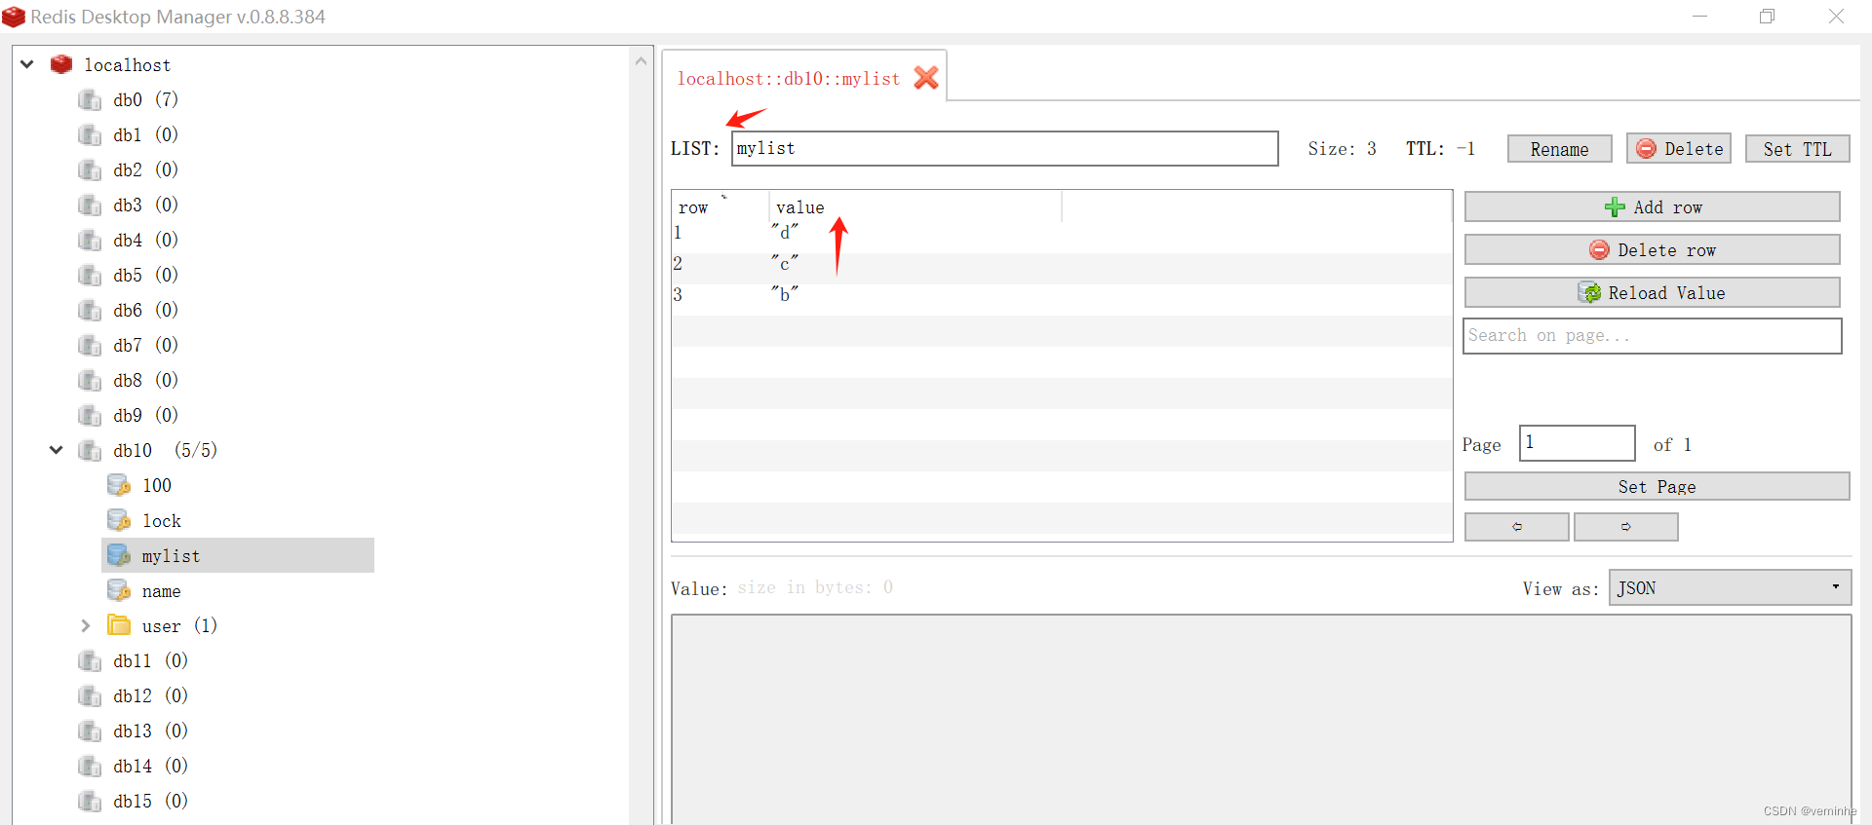Expand the user namespace folder
1872x825 pixels.
(86, 625)
